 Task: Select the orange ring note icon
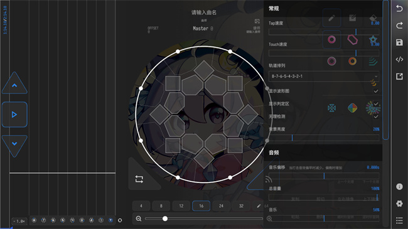point(352,61)
